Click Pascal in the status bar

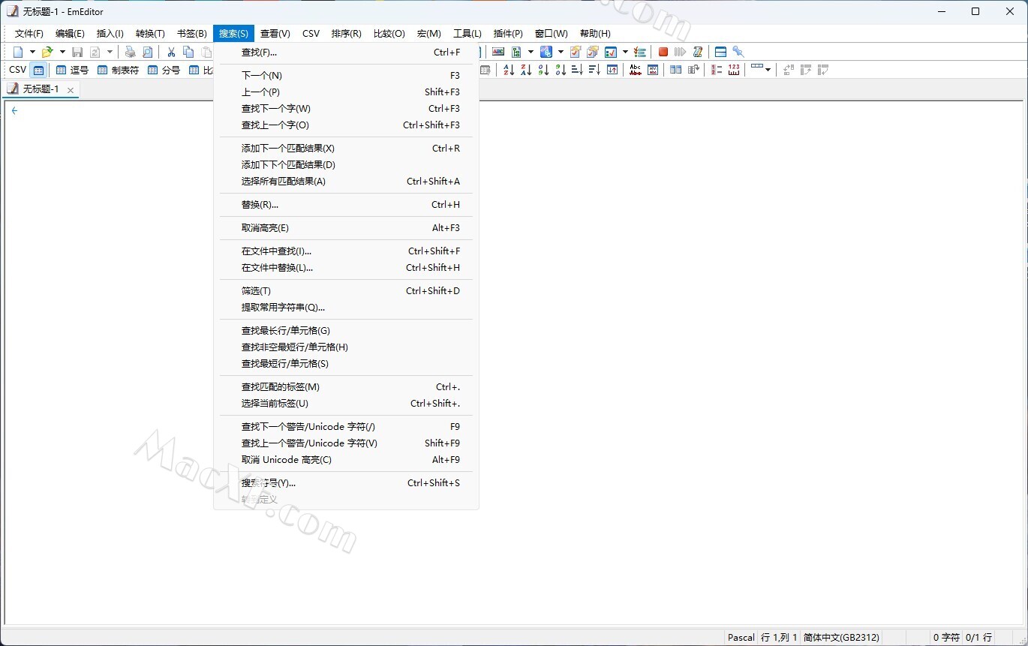(x=741, y=637)
